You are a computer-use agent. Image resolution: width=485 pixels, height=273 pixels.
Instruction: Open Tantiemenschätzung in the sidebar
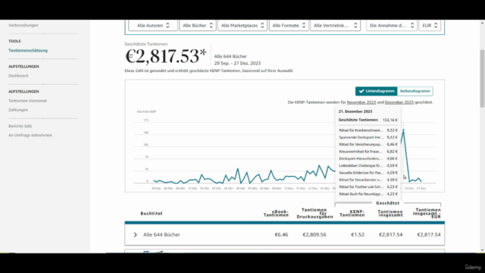point(28,51)
